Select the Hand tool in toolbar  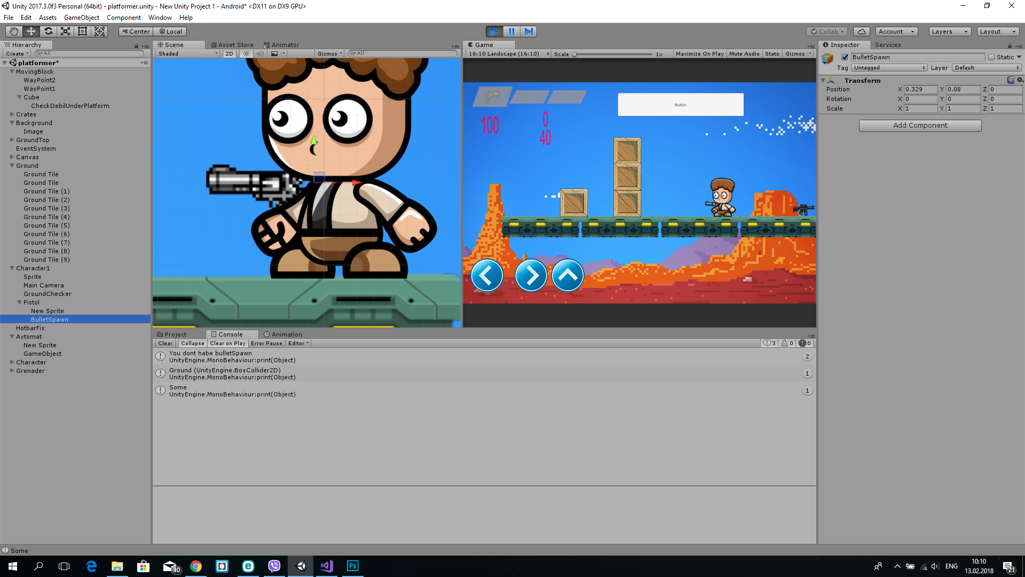14,32
